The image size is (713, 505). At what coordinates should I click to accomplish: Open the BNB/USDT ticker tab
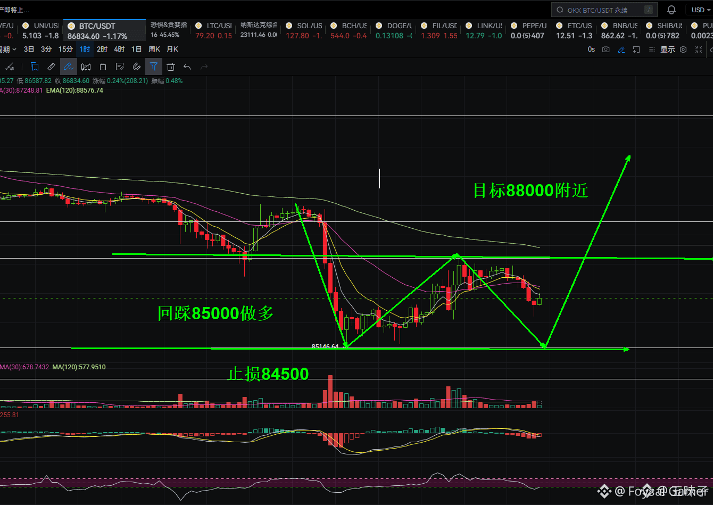pyautogui.click(x=618, y=30)
